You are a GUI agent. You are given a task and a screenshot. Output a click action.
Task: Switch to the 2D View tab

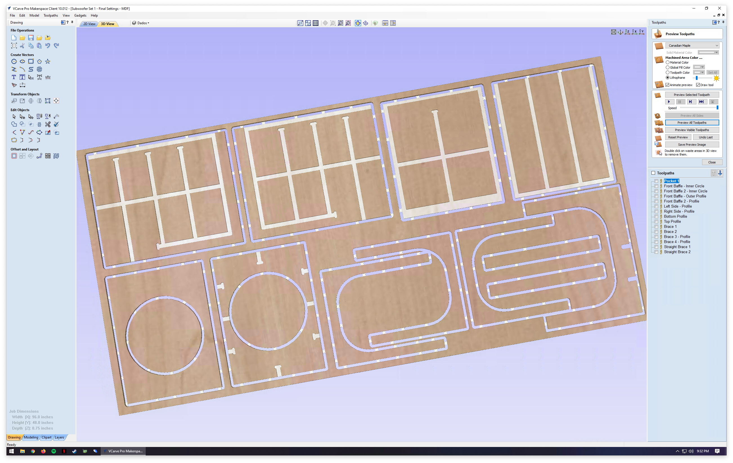89,24
